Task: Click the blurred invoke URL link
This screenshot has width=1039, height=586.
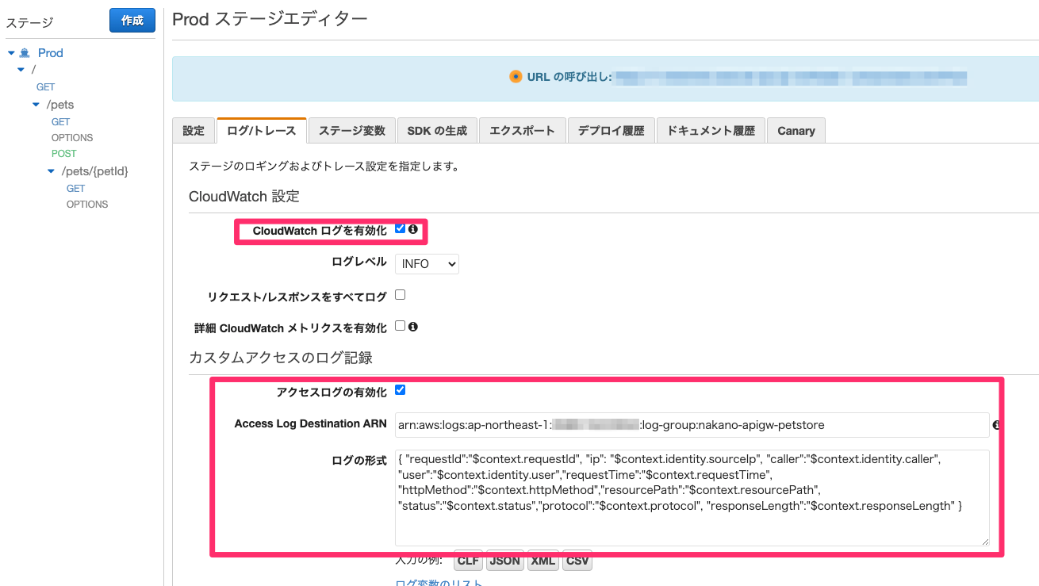Action: tap(791, 77)
